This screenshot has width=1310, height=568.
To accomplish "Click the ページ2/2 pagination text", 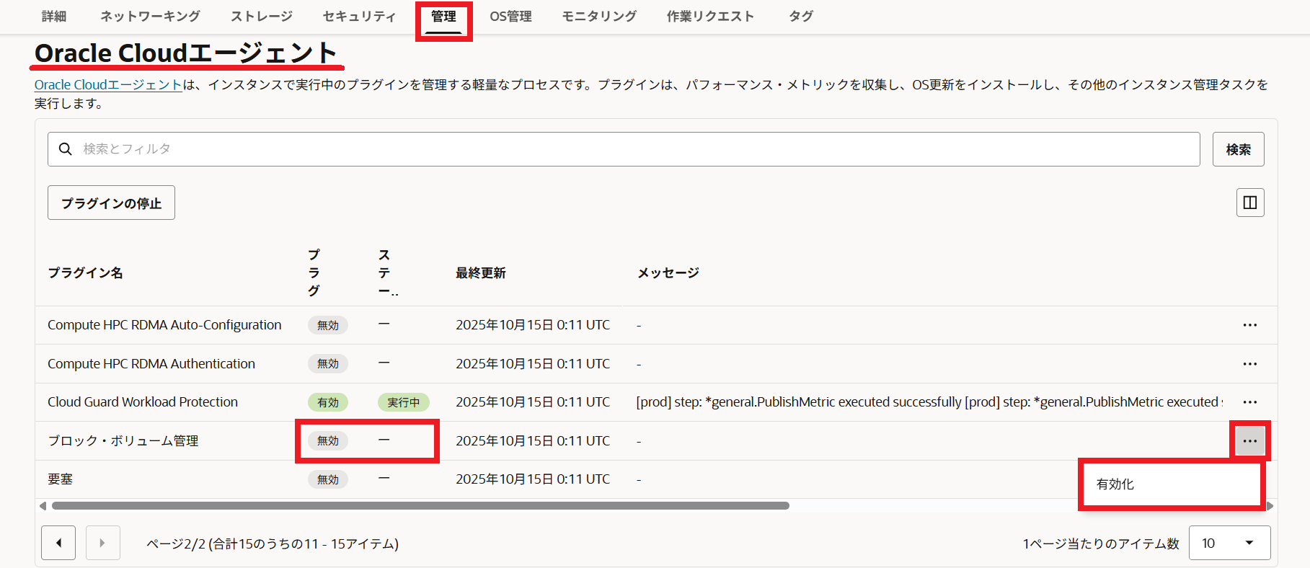I will pyautogui.click(x=273, y=543).
